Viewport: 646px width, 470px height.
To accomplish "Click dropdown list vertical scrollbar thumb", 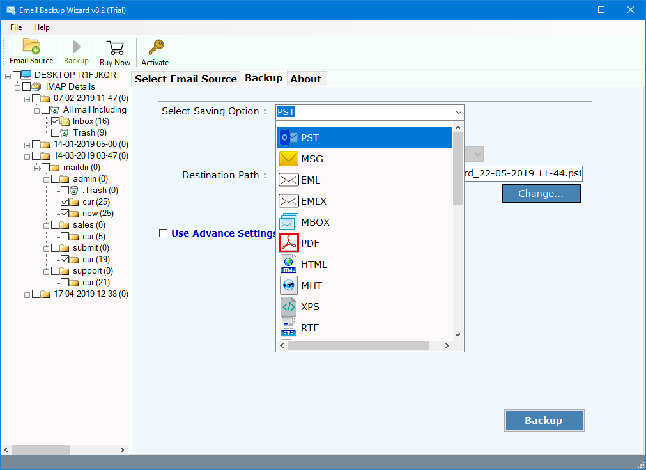I will (x=458, y=169).
